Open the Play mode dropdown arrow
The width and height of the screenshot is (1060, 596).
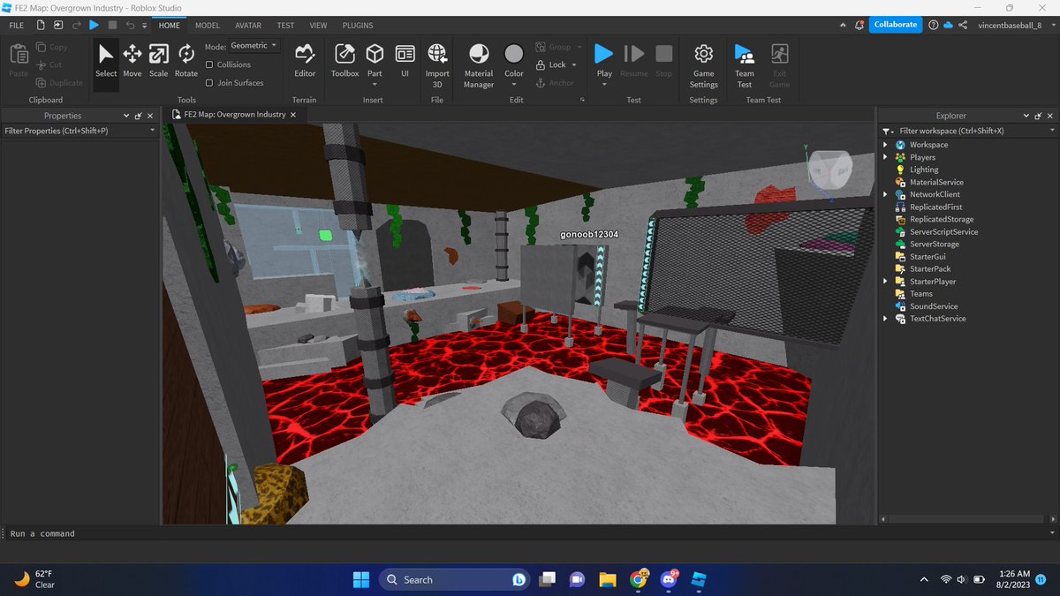point(604,85)
